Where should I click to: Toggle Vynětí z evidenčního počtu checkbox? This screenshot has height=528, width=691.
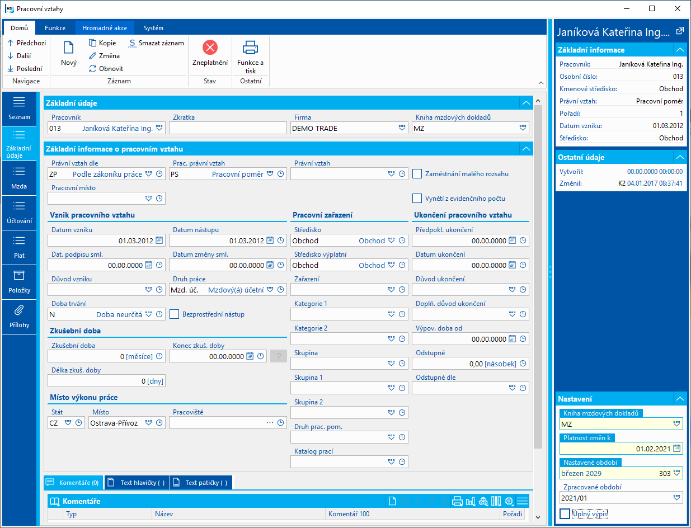pos(417,198)
